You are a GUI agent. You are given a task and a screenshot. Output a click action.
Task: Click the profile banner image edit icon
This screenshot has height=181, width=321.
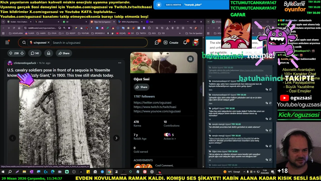pos(190,59)
